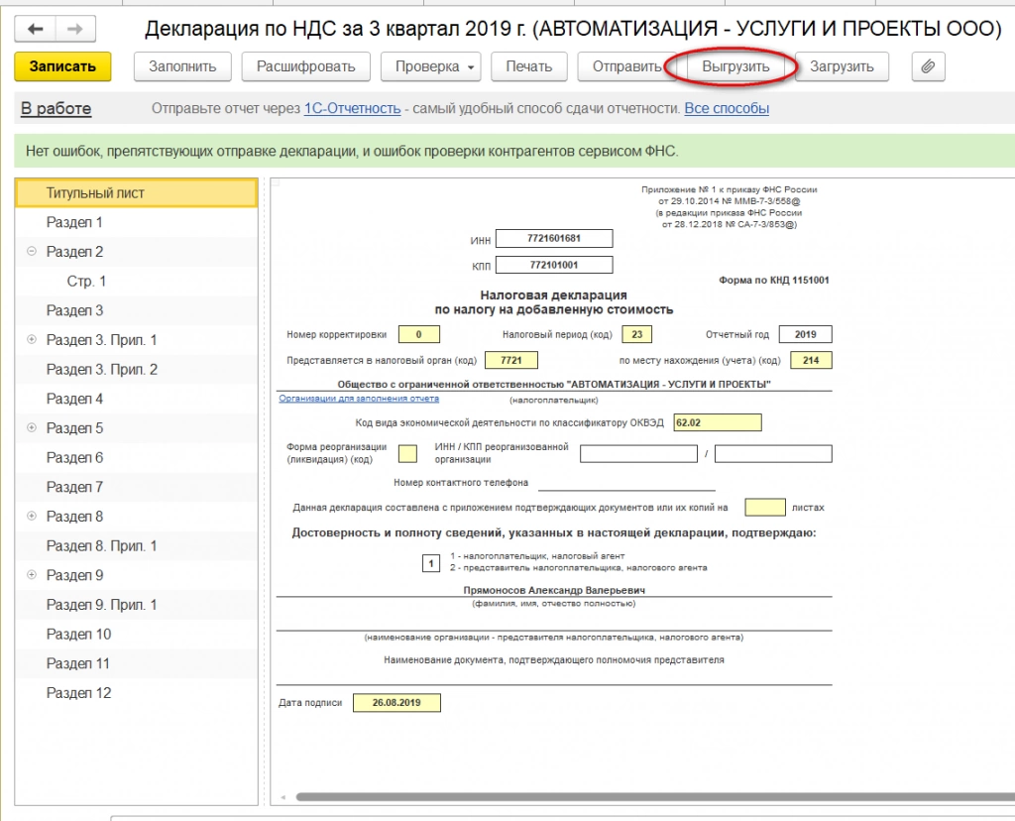This screenshot has height=821, width=1015.
Task: Click the reorganized organization ИНН field
Action: point(638,454)
